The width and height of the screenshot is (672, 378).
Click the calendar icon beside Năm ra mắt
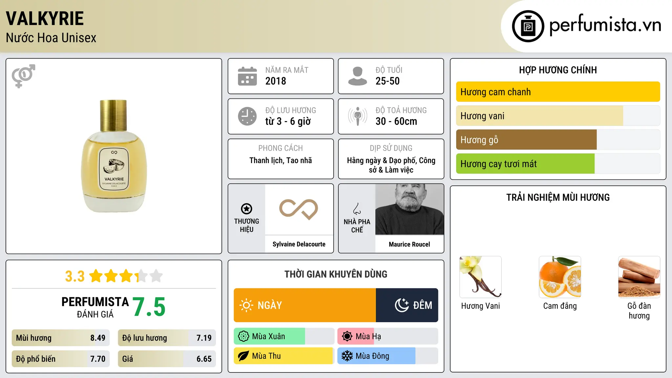[247, 76]
